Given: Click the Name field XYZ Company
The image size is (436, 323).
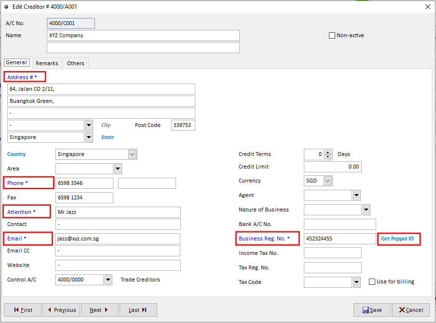Looking at the screenshot, I should point(143,36).
